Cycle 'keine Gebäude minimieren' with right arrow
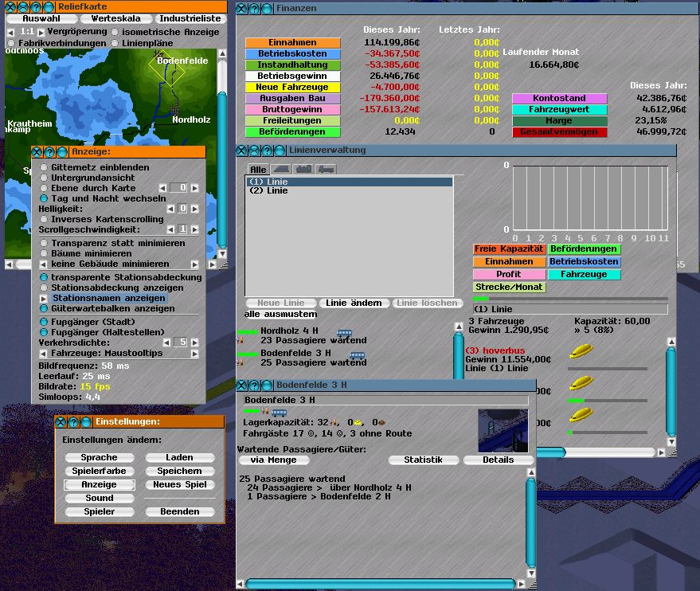 (x=194, y=264)
